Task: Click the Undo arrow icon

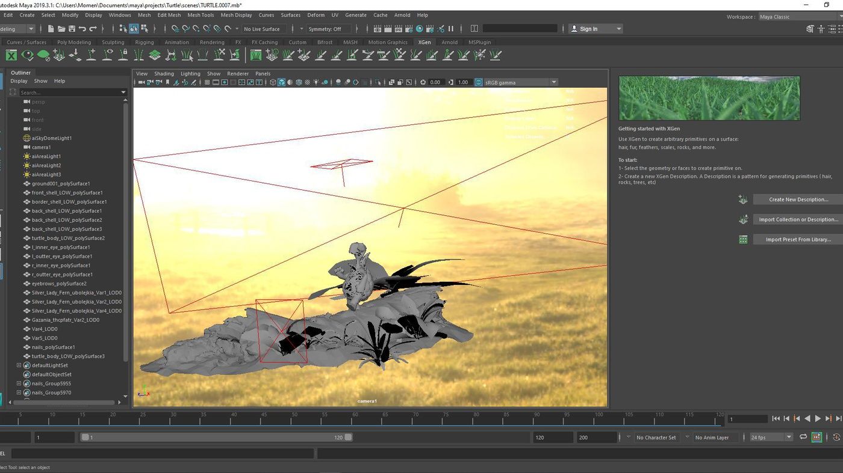Action: (x=82, y=29)
